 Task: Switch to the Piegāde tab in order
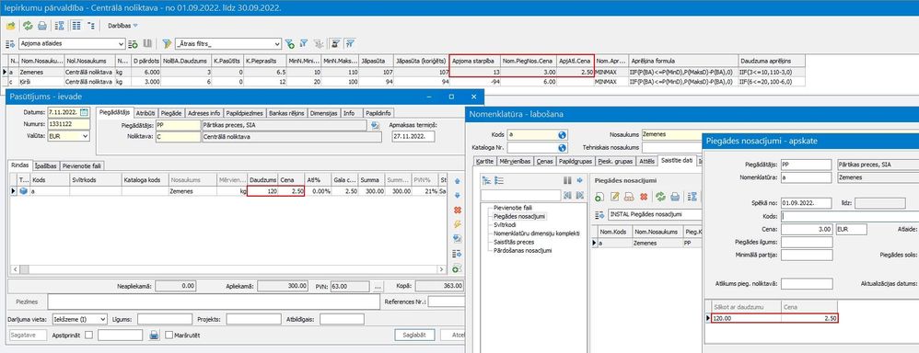[171, 112]
